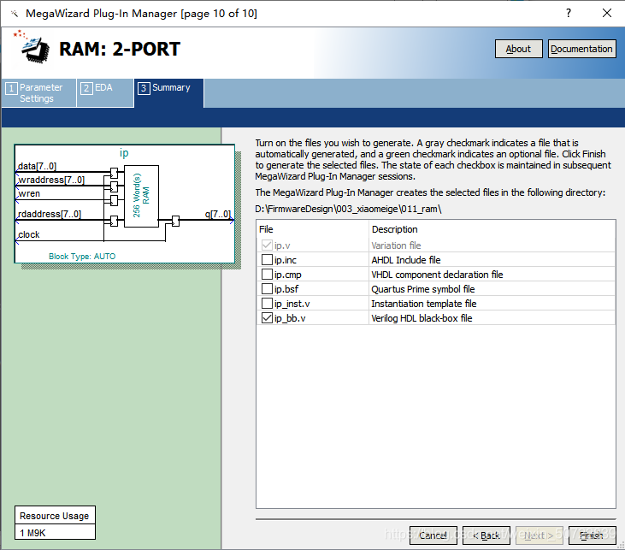This screenshot has width=625, height=550.
Task: Click the data[7..0] port label
Action: click(37, 166)
